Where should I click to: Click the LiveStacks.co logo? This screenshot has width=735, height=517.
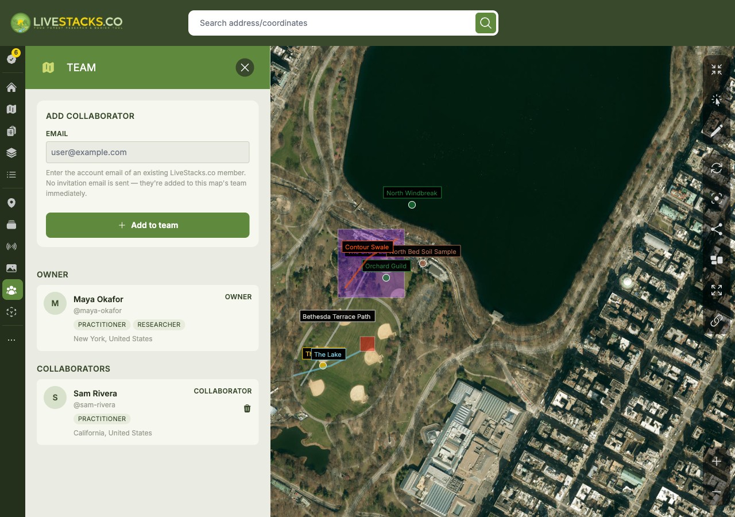click(67, 23)
